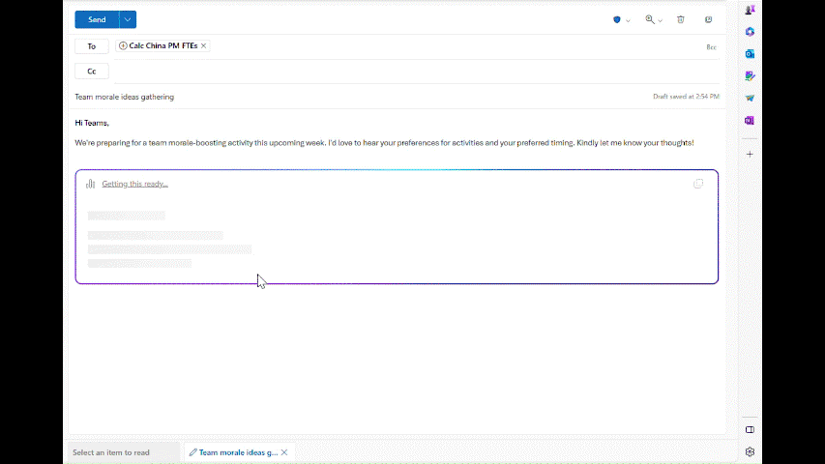Click the Calc China PM FTEs recipient name
825x464 pixels.
coord(163,45)
